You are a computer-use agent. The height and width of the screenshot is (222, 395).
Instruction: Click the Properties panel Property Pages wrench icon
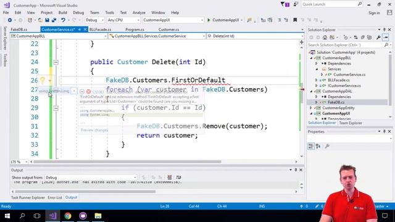(327, 146)
